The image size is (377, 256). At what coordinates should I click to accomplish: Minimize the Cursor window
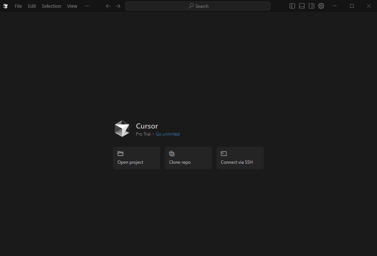tap(335, 6)
